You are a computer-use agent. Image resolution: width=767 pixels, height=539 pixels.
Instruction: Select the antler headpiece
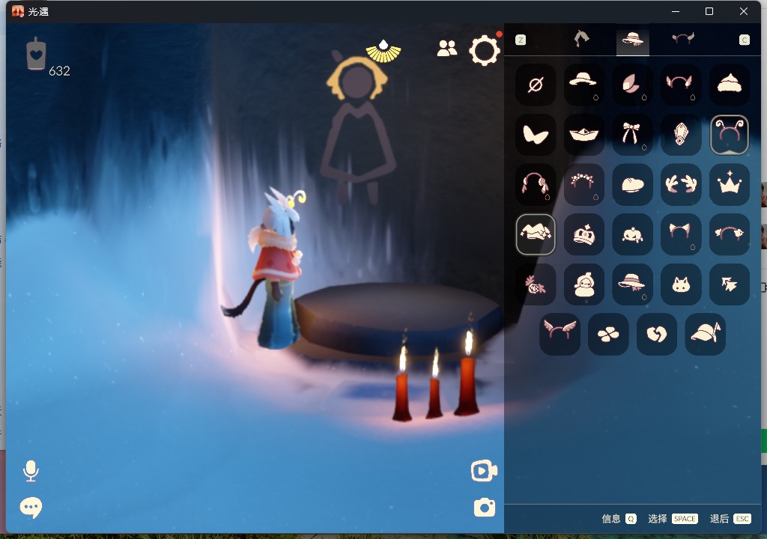pos(681,184)
